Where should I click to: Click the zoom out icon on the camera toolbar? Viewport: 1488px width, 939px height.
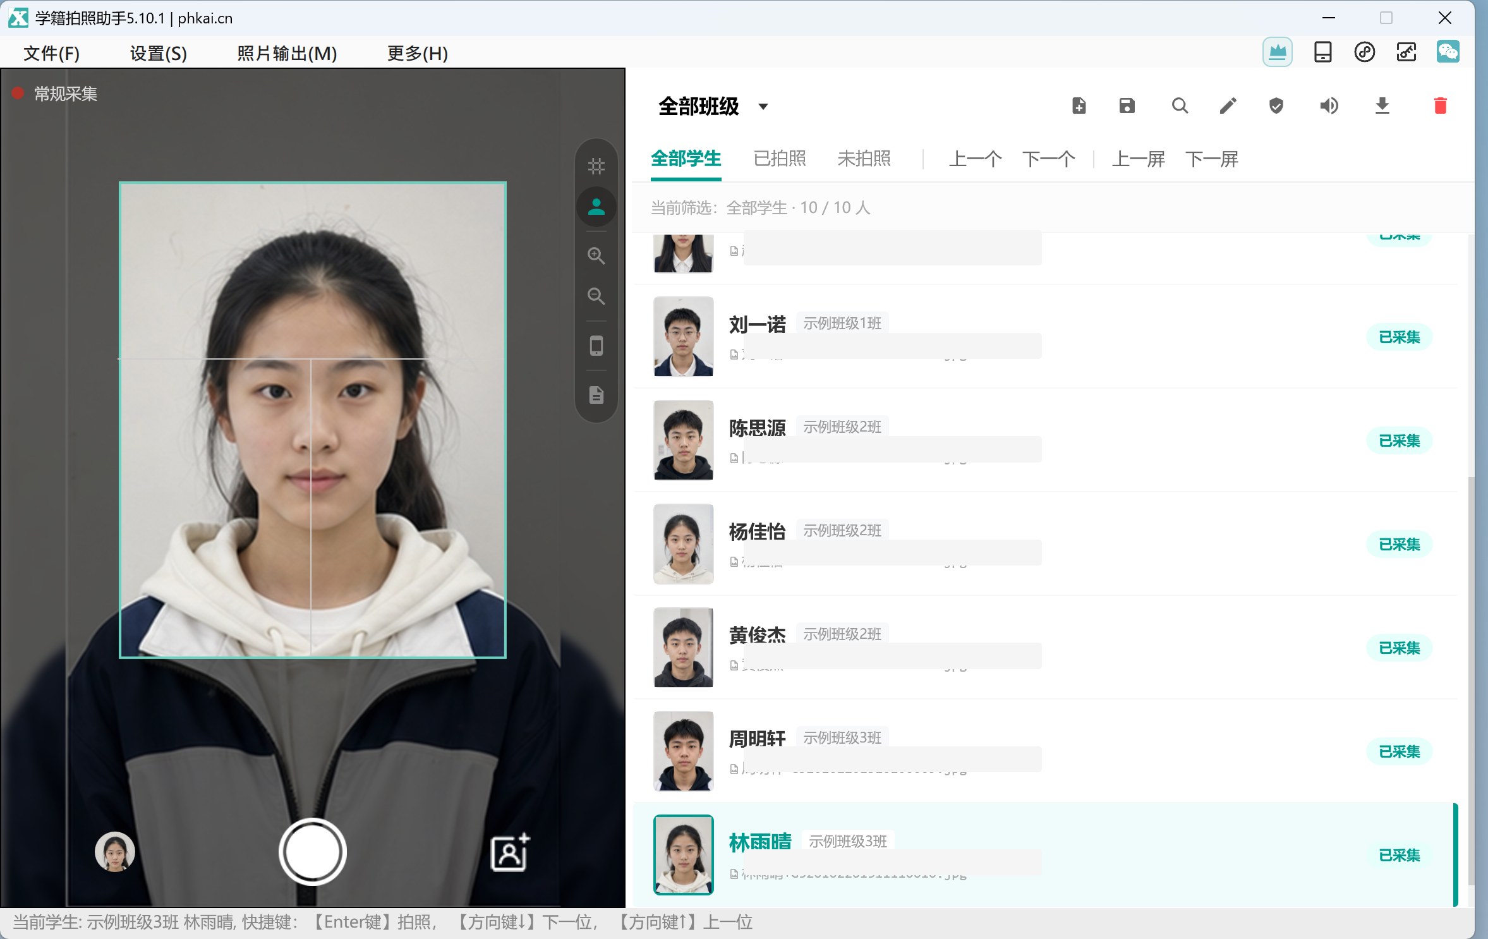click(x=596, y=296)
